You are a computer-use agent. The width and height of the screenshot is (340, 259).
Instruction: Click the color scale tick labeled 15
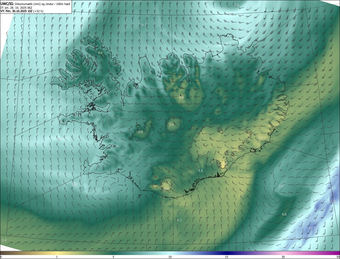227,257
